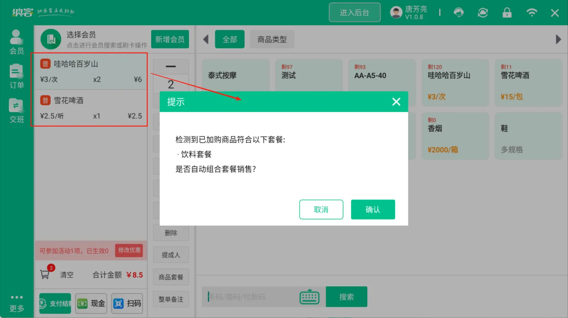Click the barcode search input field

(x=252, y=297)
